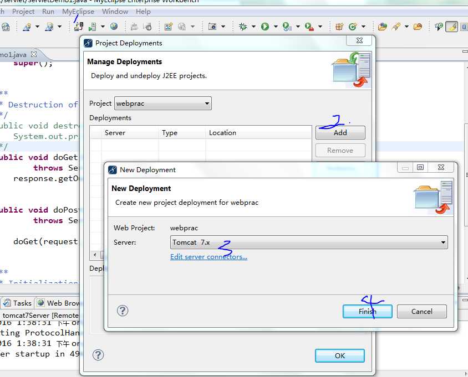Open the Window menu
Viewport: 468px width, 377px height.
[115, 12]
